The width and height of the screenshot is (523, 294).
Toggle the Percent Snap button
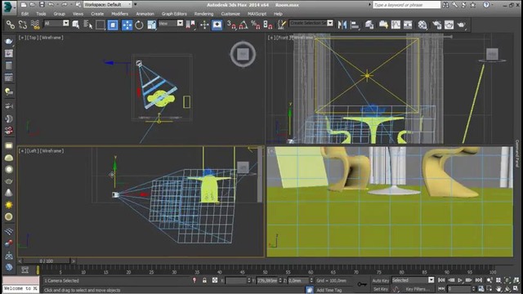tap(256, 24)
